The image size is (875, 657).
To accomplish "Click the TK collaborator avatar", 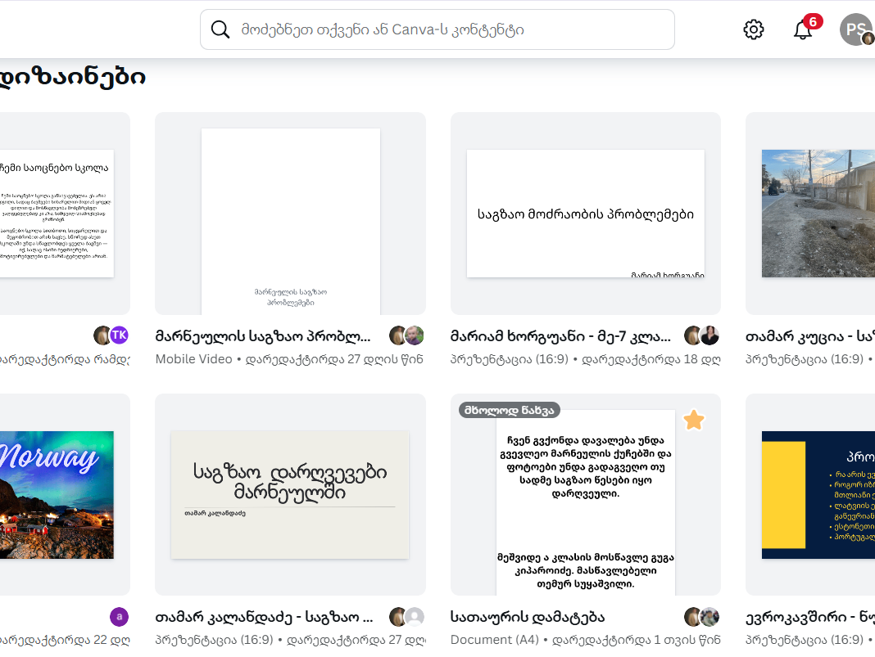I will click(x=120, y=335).
